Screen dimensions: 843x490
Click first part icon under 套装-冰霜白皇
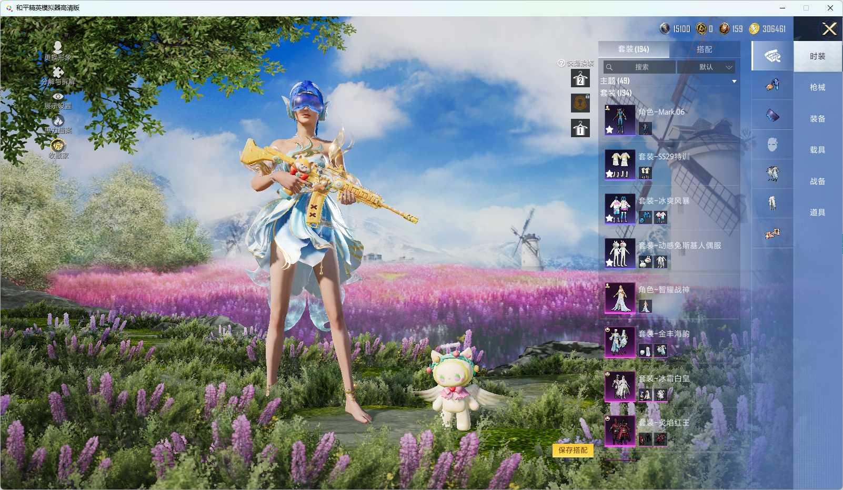coord(645,395)
